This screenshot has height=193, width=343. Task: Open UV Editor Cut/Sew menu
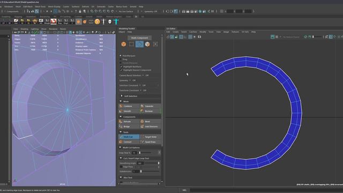[x=193, y=32]
